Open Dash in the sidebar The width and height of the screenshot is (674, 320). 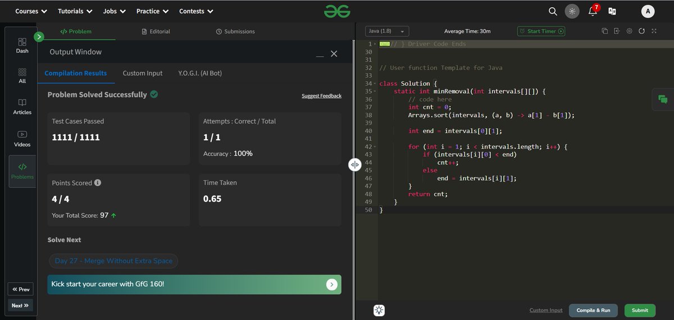[x=22, y=45]
